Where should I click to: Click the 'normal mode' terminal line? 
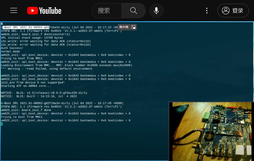10,52
